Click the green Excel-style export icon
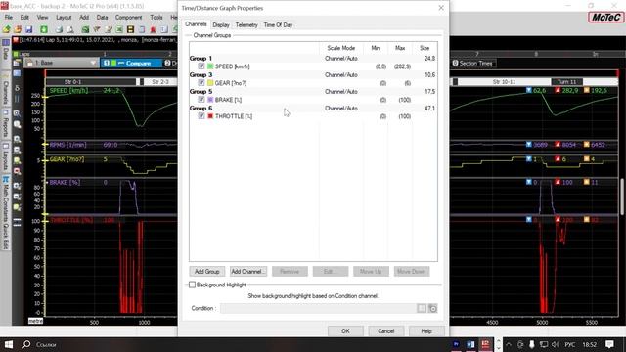The width and height of the screenshot is (626, 352). click(x=119, y=29)
